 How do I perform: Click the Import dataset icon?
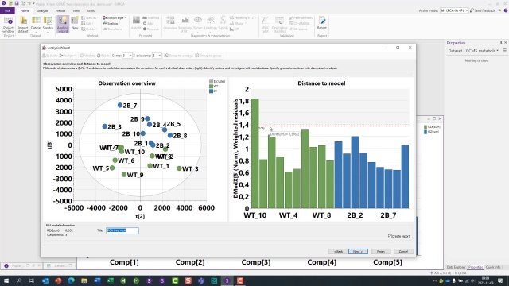(x=23, y=25)
